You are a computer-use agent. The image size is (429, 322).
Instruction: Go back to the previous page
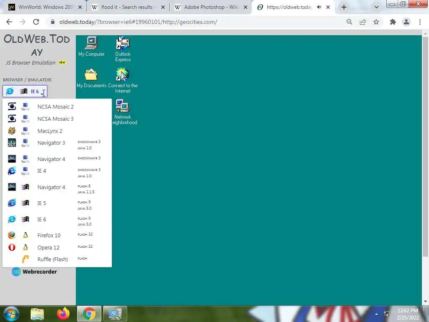tap(9, 22)
